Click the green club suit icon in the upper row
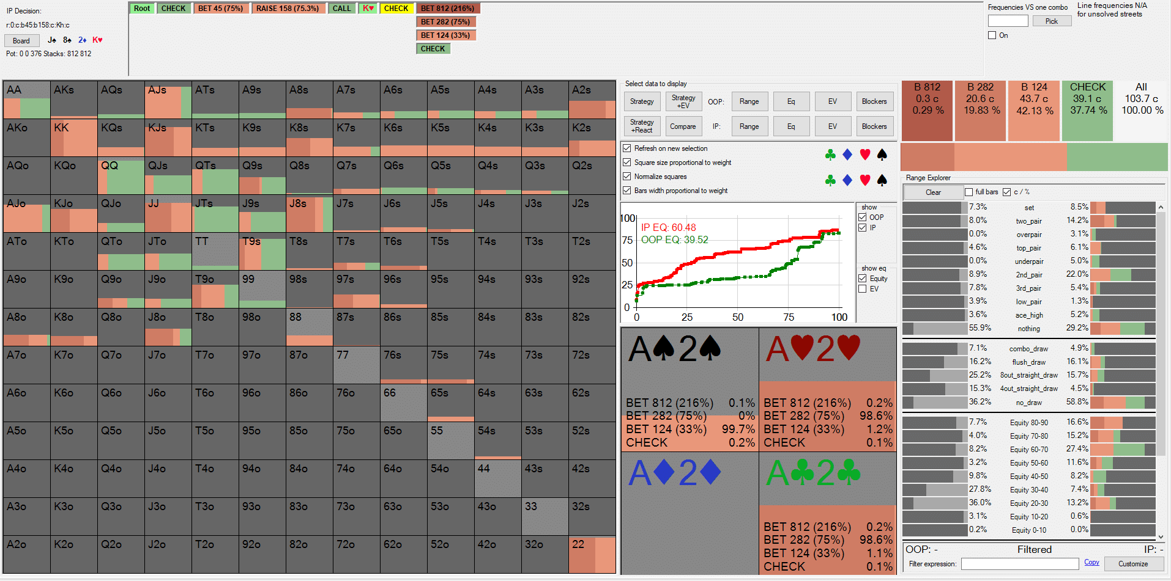The width and height of the screenshot is (1171, 581). coord(830,155)
